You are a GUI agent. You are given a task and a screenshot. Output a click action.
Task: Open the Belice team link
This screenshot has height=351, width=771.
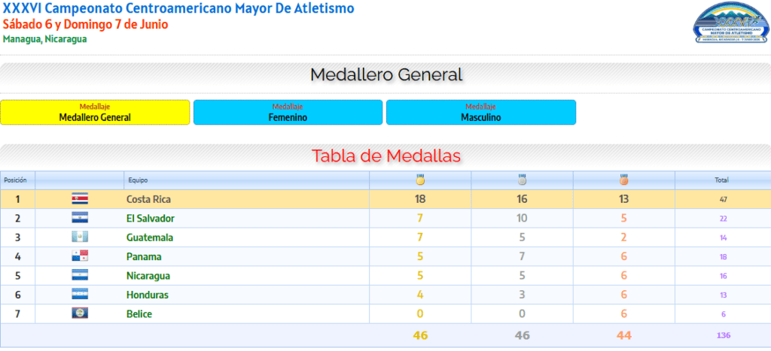(x=139, y=314)
